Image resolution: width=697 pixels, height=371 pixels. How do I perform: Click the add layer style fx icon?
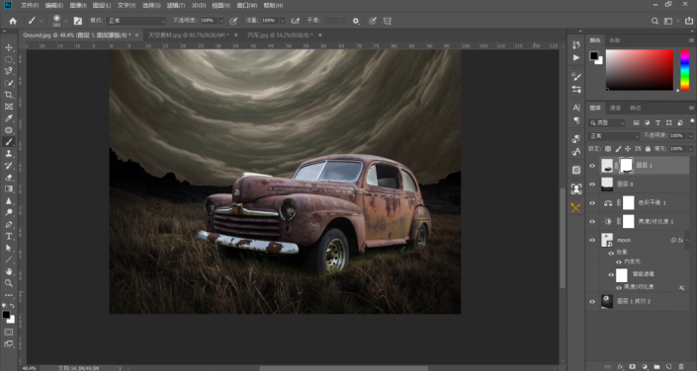click(x=620, y=367)
